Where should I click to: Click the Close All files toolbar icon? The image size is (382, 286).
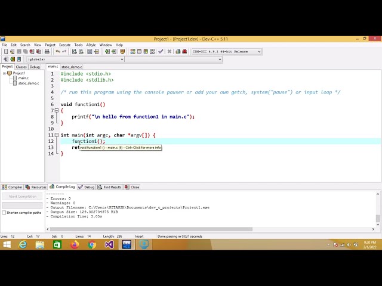pos(38,51)
